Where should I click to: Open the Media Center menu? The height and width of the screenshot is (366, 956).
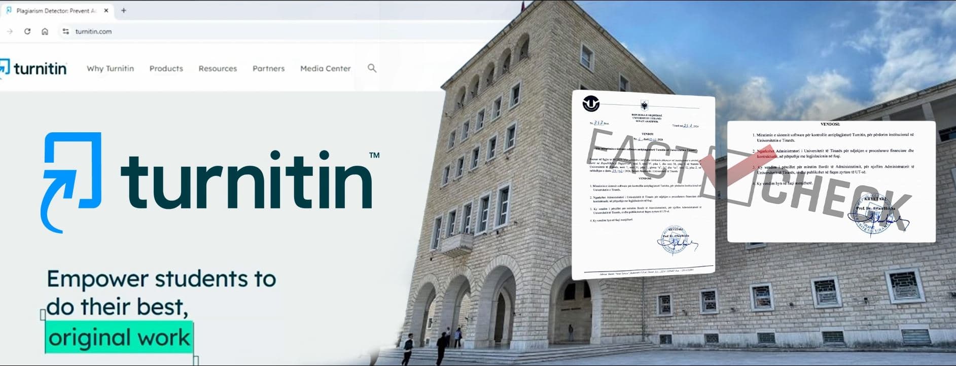click(325, 68)
